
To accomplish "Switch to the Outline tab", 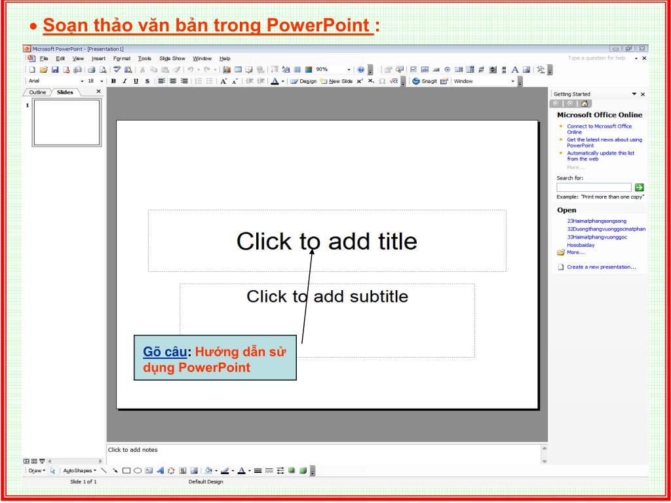I will (x=37, y=92).
